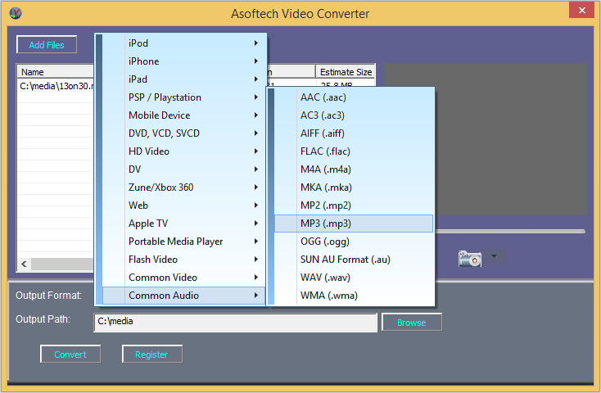Select MP3 (.mp3) output format
Viewport: 601px width, 393px height.
click(x=354, y=224)
